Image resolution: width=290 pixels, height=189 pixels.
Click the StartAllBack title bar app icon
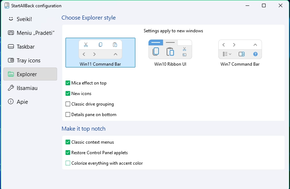[x=7, y=5]
